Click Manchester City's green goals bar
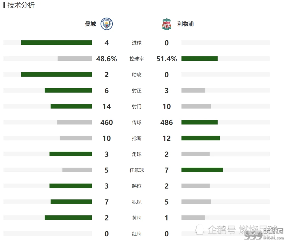Image resolution: width=284 pixels, height=240 pixels. (x=57, y=43)
